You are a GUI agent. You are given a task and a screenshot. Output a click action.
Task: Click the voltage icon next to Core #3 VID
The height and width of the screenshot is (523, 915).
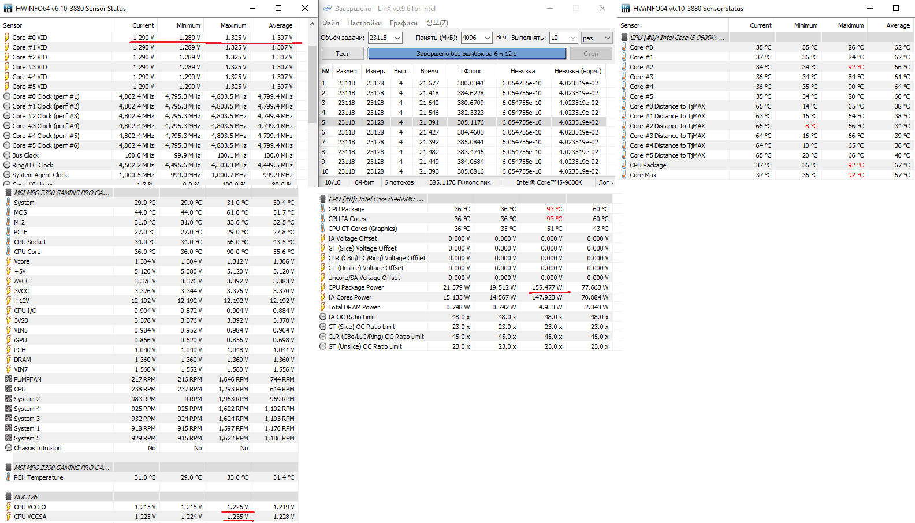(7, 67)
